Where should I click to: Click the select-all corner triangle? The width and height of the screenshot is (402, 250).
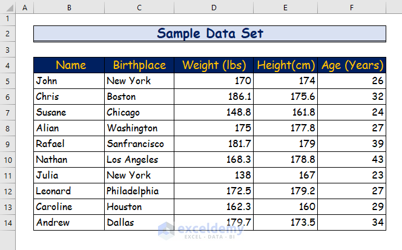[x=8, y=7]
